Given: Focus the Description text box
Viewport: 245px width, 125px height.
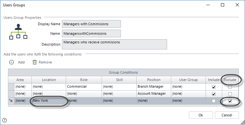Looking at the screenshot, I should [114, 44].
